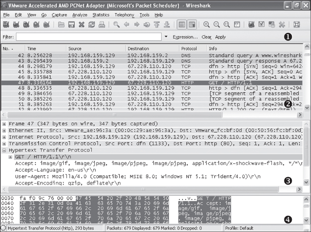The width and height of the screenshot is (311, 232).
Task: Open the Help menu
Action: (159, 15)
